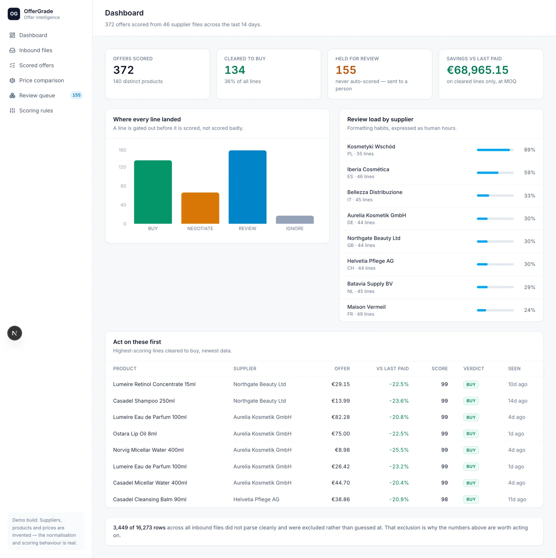The image size is (556, 558).
Task: Click Lumeire Retinol Concentrate 15ml row
Action: pyautogui.click(x=324, y=384)
